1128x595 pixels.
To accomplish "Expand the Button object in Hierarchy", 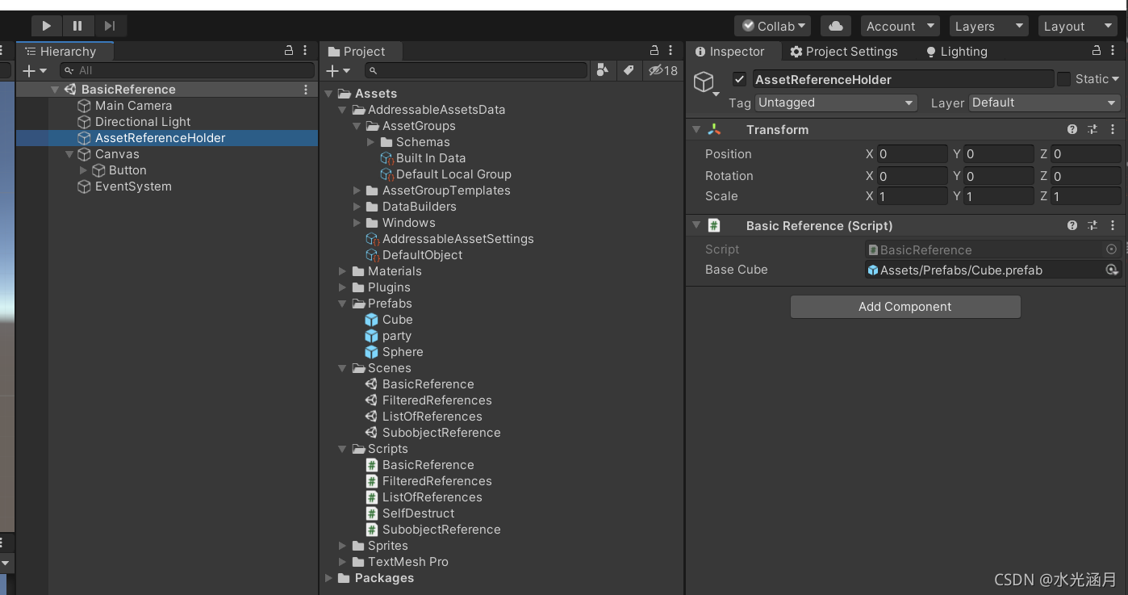I will pos(83,170).
